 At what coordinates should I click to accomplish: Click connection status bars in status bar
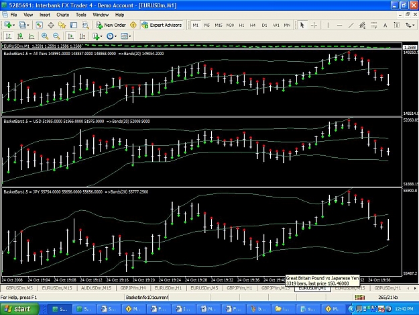[360, 297]
